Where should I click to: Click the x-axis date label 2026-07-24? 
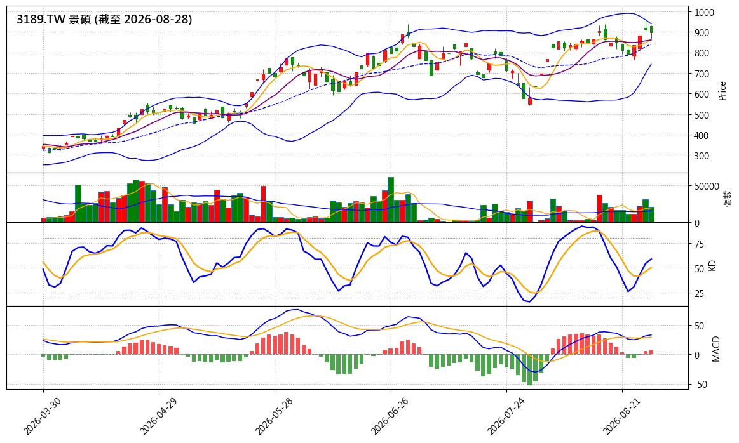click(505, 415)
